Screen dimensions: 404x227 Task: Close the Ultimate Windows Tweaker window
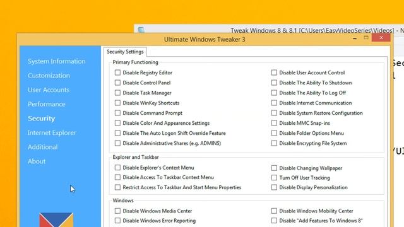(x=381, y=38)
